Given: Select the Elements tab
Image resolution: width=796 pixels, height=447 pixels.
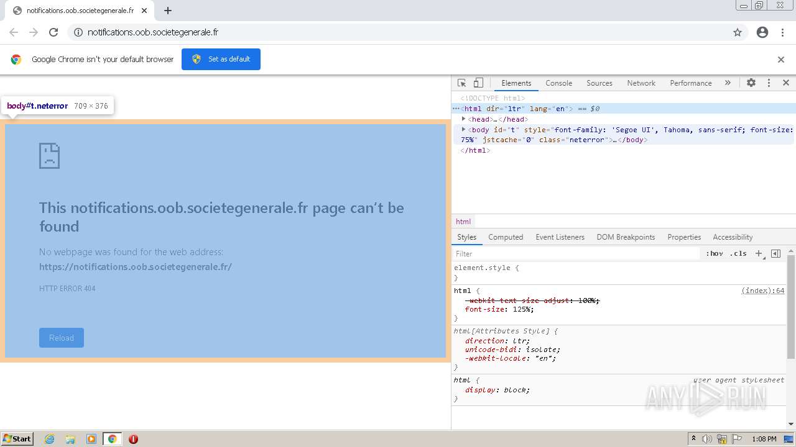Looking at the screenshot, I should click(516, 83).
